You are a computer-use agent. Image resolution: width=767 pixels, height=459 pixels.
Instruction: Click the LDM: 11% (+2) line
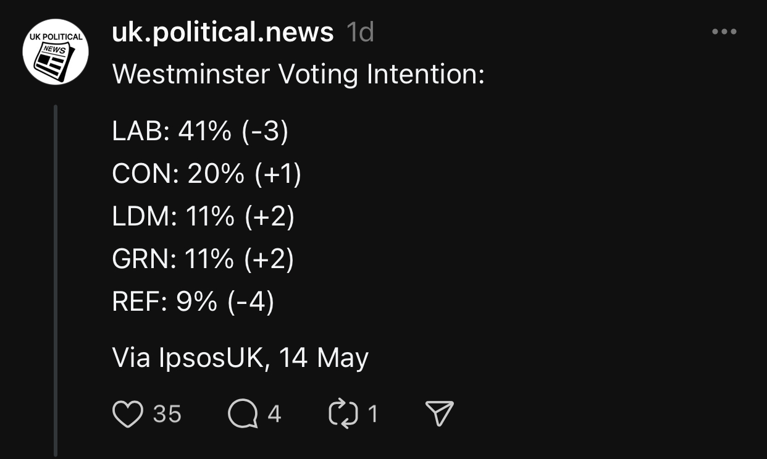click(203, 217)
